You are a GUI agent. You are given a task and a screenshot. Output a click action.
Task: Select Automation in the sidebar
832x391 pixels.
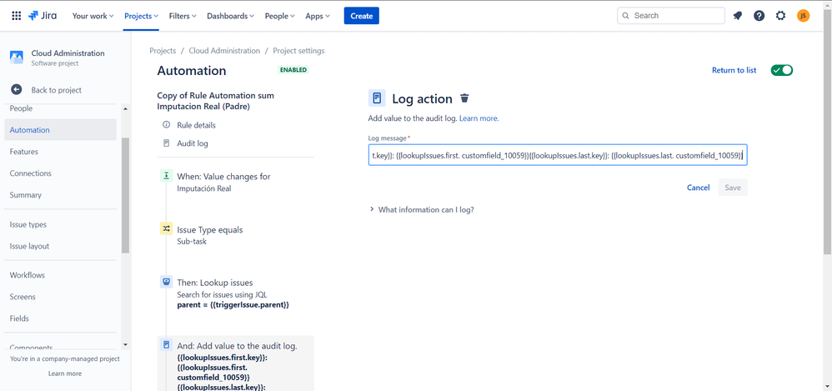coord(61,130)
